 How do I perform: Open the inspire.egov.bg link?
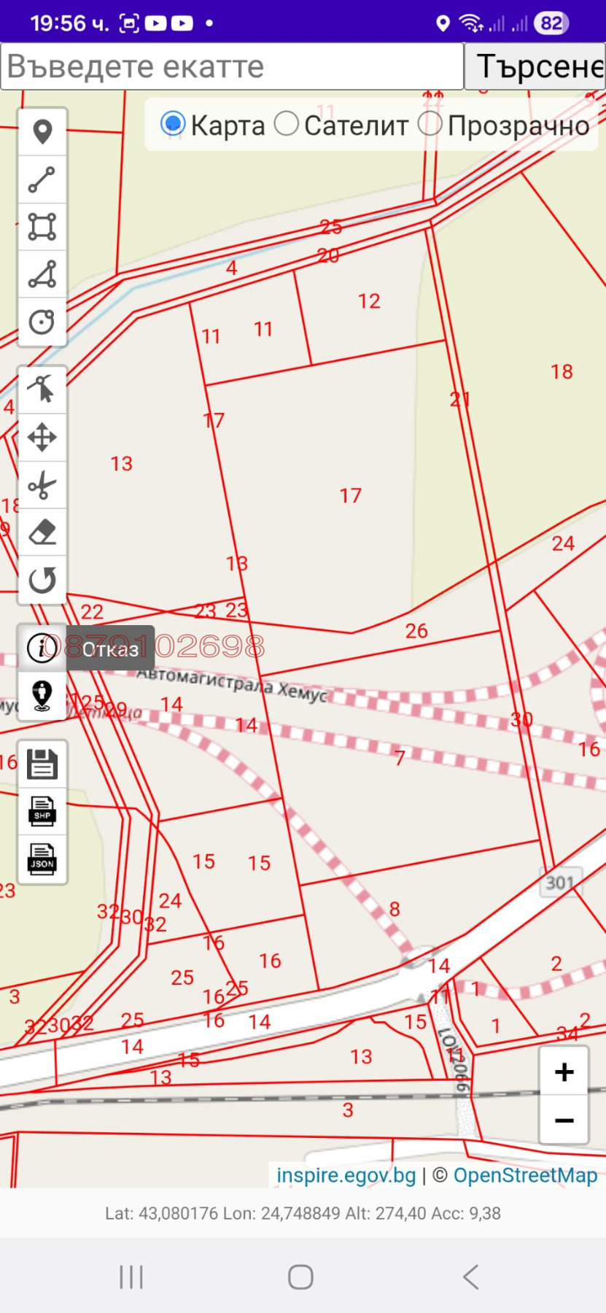point(346,1175)
